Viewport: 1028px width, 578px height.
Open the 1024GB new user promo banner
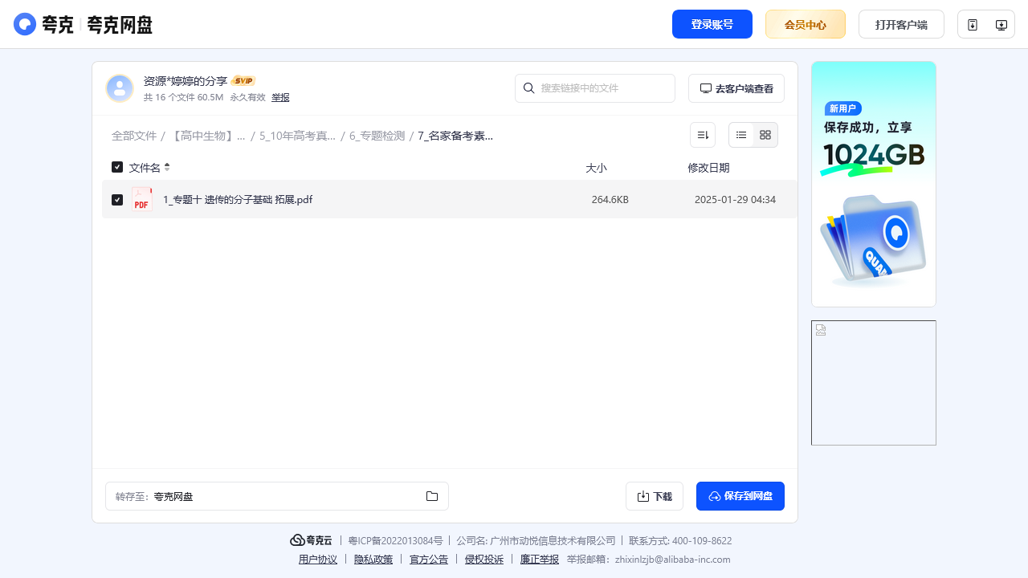[873, 184]
